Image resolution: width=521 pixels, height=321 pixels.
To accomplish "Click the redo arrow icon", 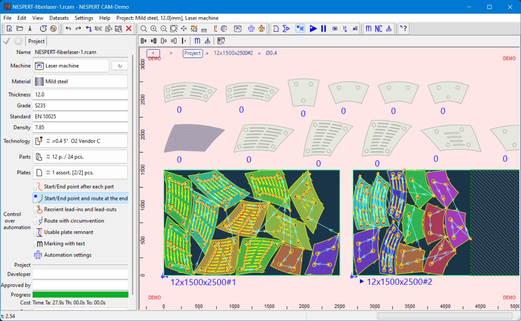I will click(78, 29).
